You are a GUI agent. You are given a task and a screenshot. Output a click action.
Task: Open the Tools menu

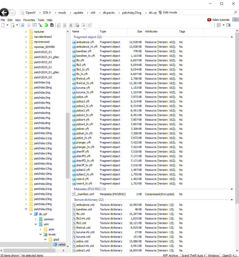41,20
